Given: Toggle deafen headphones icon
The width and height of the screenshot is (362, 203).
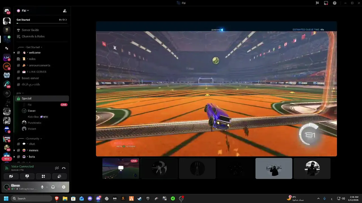Looking at the screenshot, I should (53, 187).
